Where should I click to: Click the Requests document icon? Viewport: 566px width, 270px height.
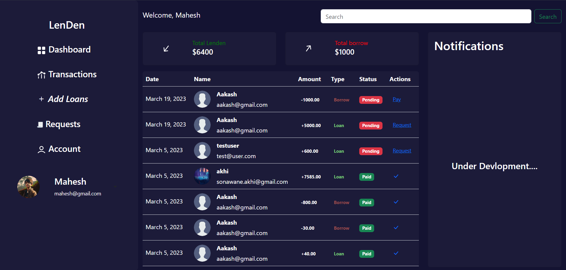click(41, 124)
